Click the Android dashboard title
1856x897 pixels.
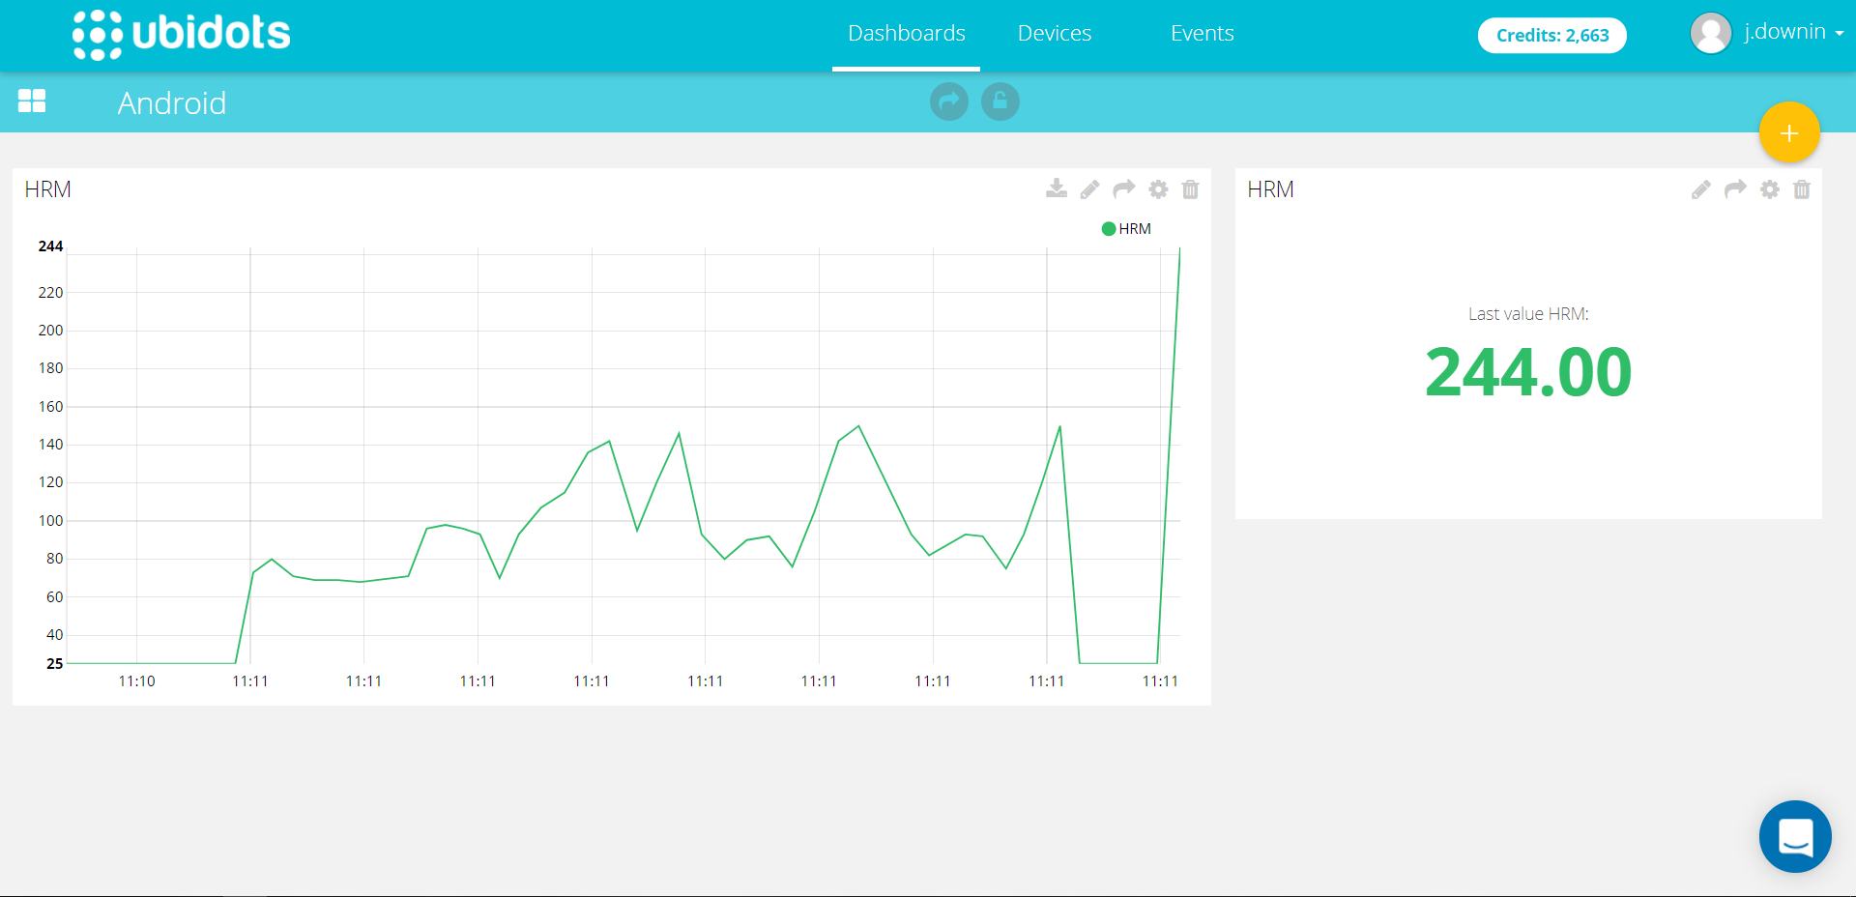click(x=172, y=102)
